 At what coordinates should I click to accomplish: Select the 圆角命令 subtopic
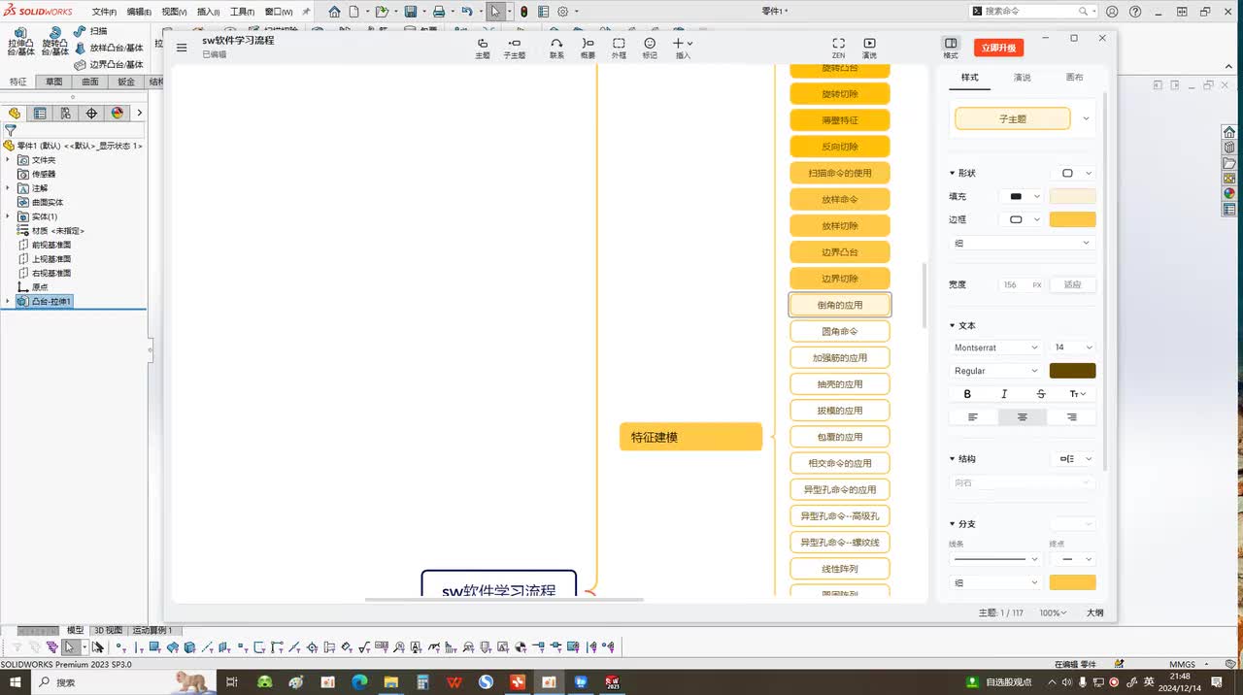840,331
